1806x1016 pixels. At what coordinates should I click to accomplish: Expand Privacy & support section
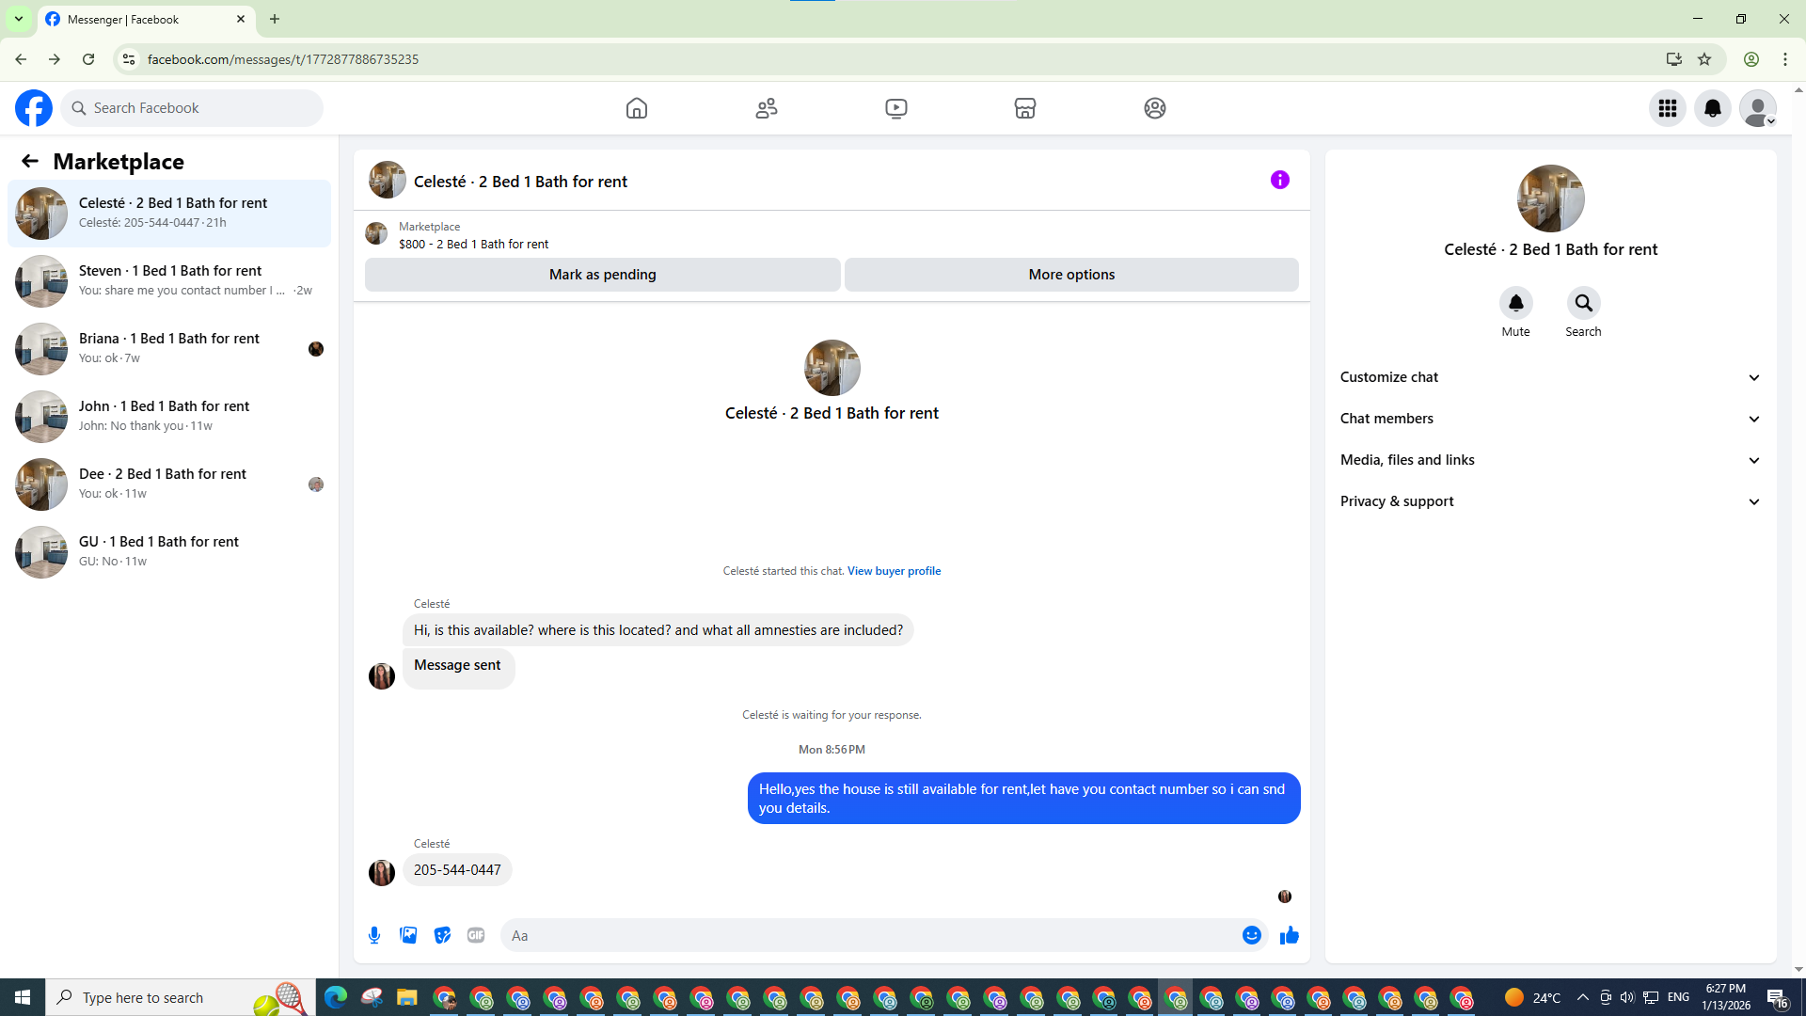point(1550,501)
